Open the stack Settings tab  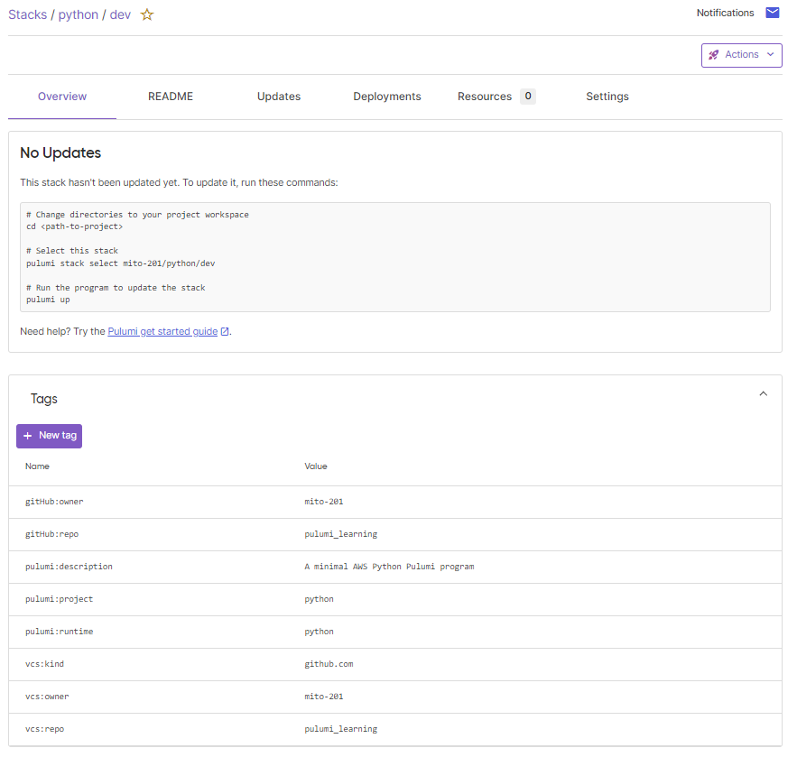pyautogui.click(x=607, y=97)
